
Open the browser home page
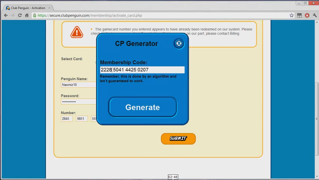click(27, 15)
